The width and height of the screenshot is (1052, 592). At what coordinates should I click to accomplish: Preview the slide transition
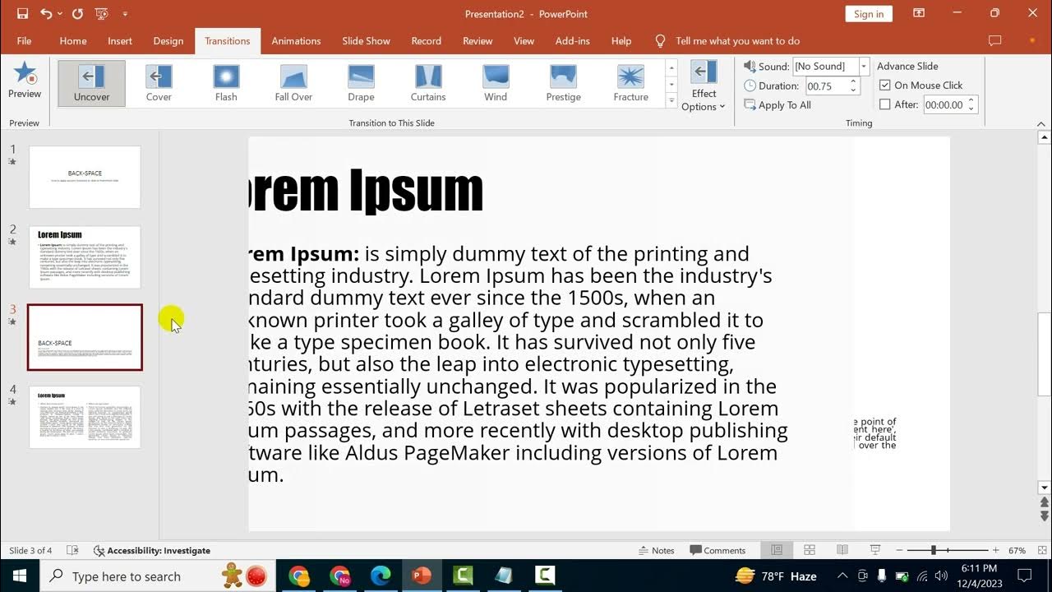click(25, 81)
